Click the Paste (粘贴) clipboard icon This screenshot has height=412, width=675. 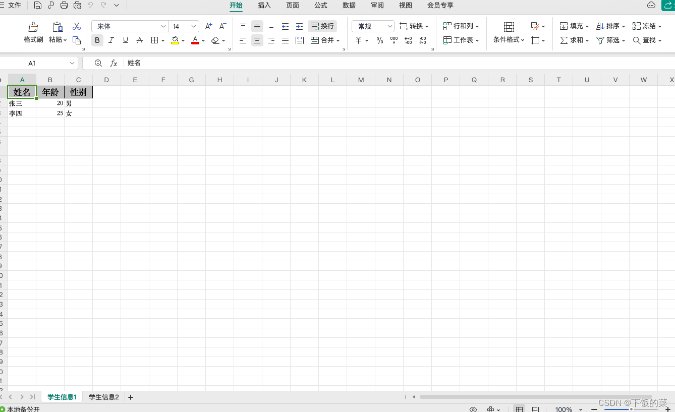coord(57,27)
